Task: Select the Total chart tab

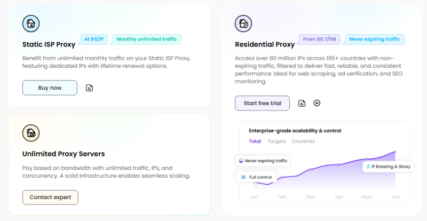Action: point(255,141)
